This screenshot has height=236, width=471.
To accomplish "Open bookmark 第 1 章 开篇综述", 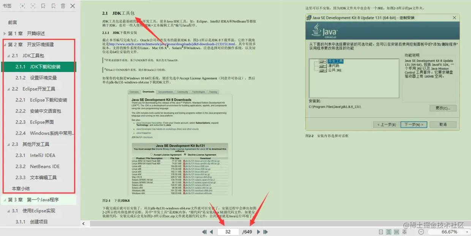I will point(26,33).
